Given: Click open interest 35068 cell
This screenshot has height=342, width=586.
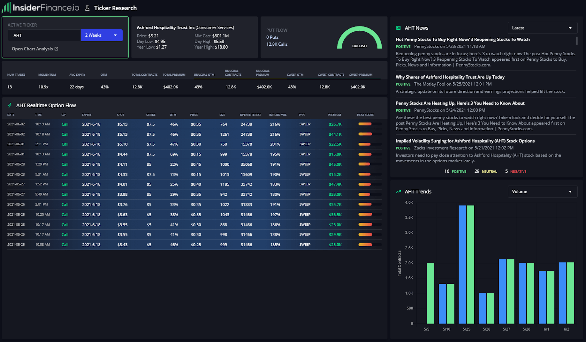Looking at the screenshot, I should tap(246, 164).
